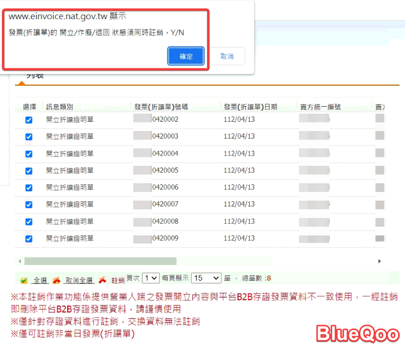Click the 發票(折讓單)號碼 column header

click(x=161, y=107)
